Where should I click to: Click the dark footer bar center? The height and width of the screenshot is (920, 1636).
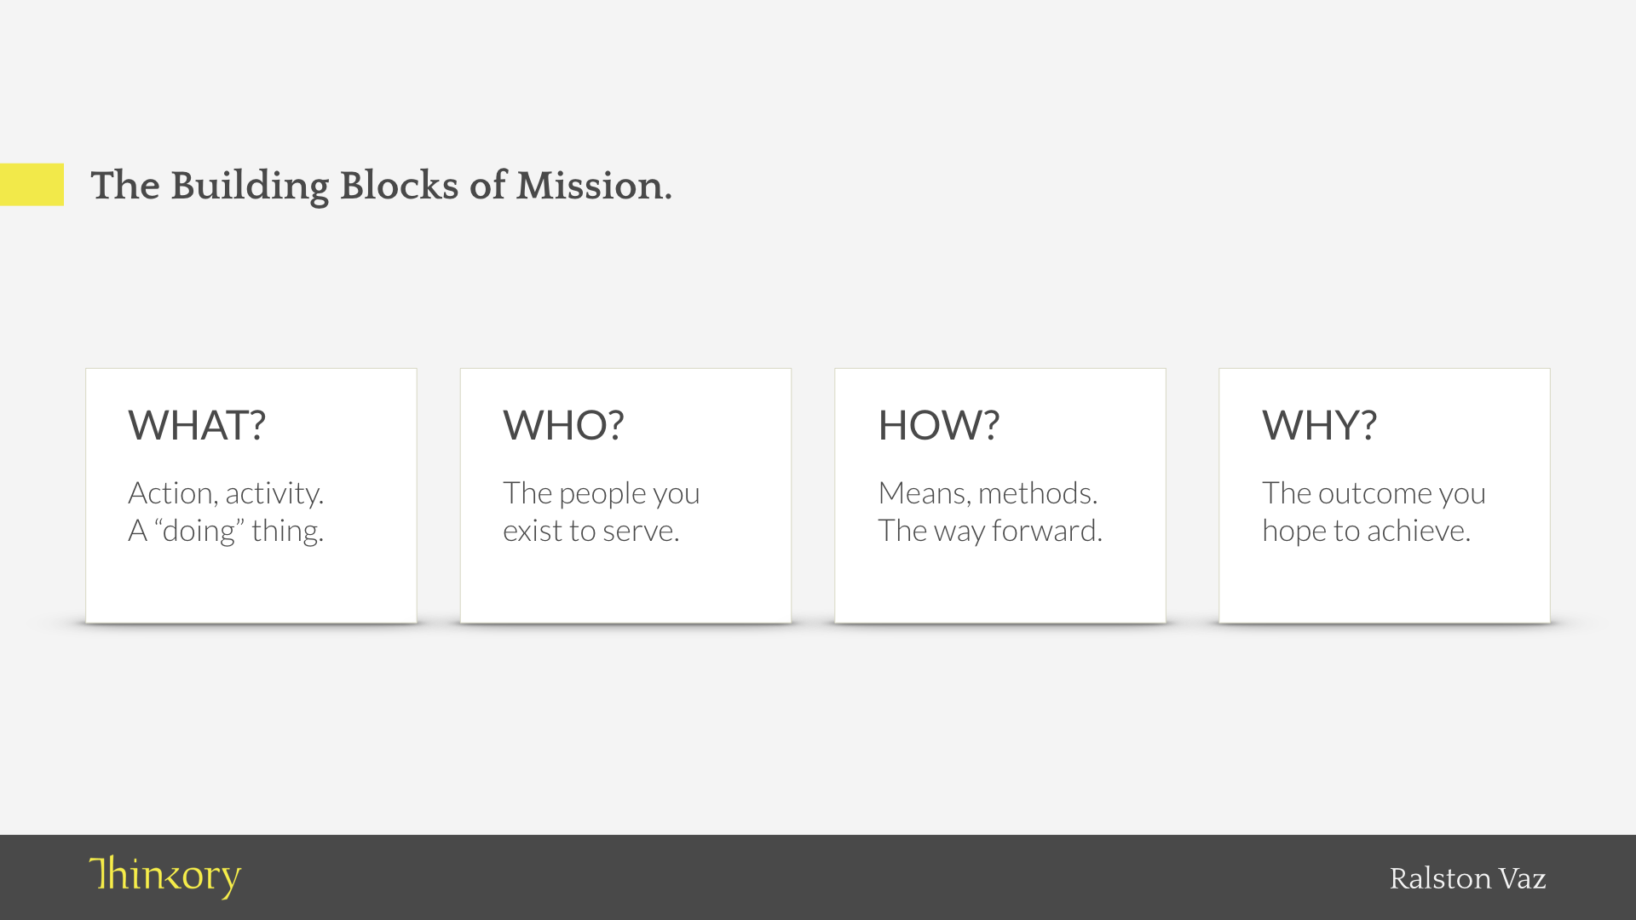pos(818,877)
